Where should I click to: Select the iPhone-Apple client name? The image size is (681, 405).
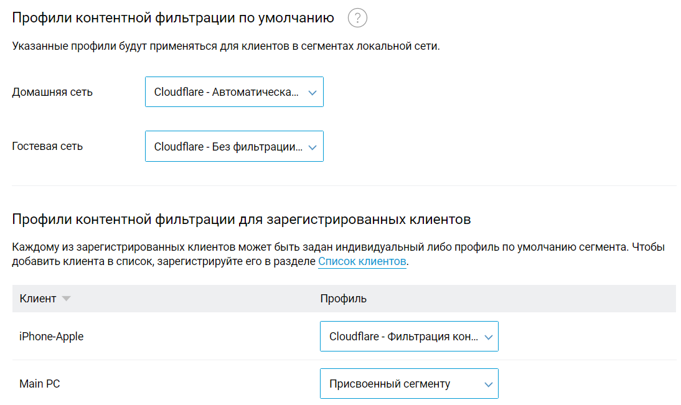pyautogui.click(x=52, y=337)
